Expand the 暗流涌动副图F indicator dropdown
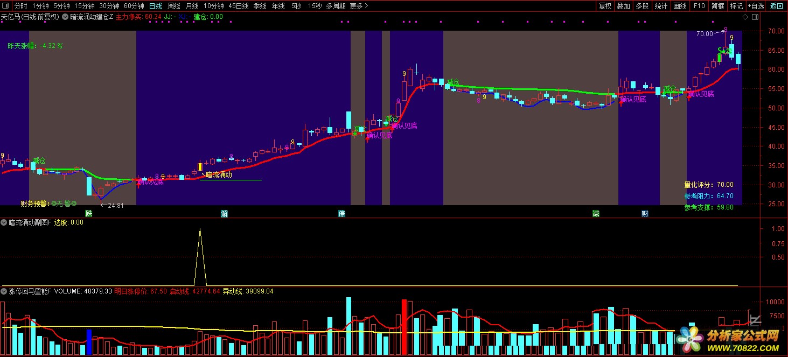Viewport: 788px width, 357px height. (4, 222)
